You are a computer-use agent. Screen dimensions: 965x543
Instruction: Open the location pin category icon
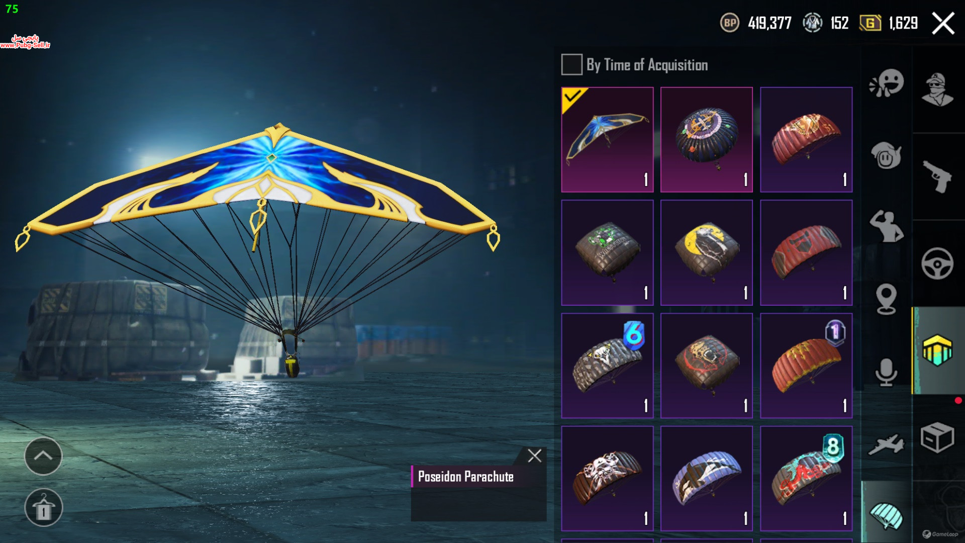point(886,299)
